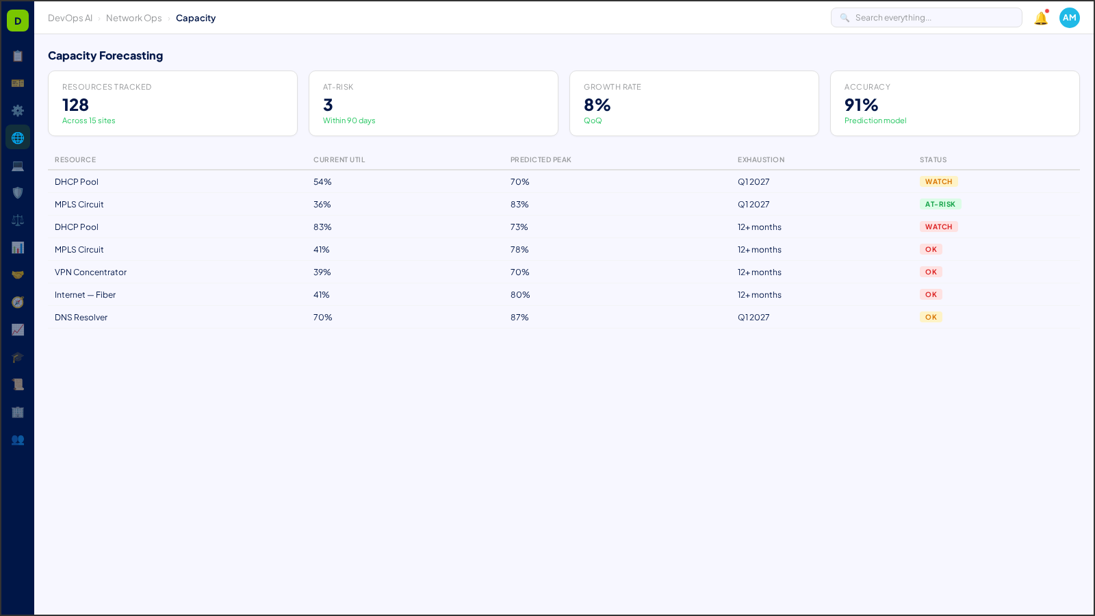Open the scales compliance section
This screenshot has height=616, width=1095.
(18, 220)
